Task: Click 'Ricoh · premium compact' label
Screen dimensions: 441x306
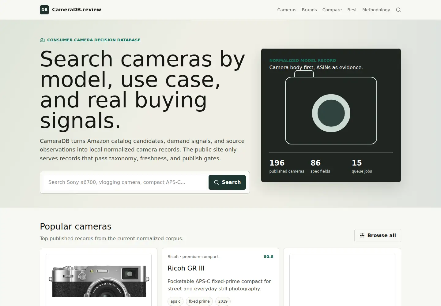Action: [x=193, y=257]
